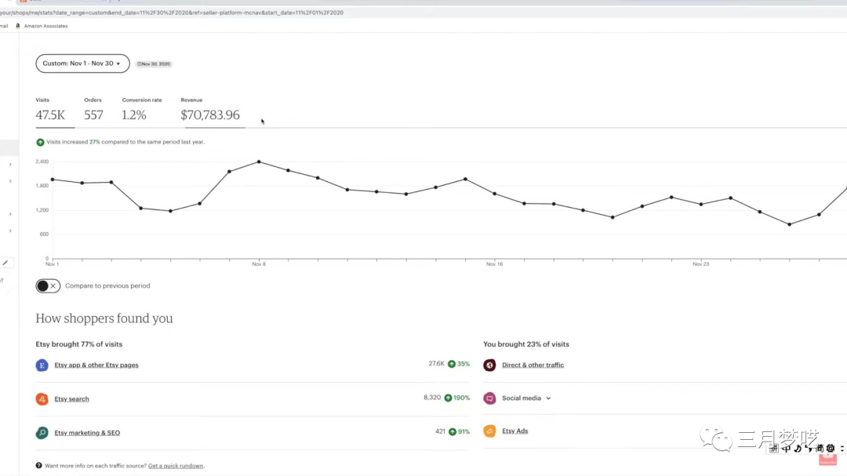Click the green visits-increased arrow icon
The height and width of the screenshot is (476, 847).
[40, 143]
